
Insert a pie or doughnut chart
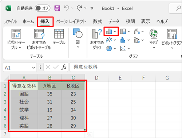(111, 48)
